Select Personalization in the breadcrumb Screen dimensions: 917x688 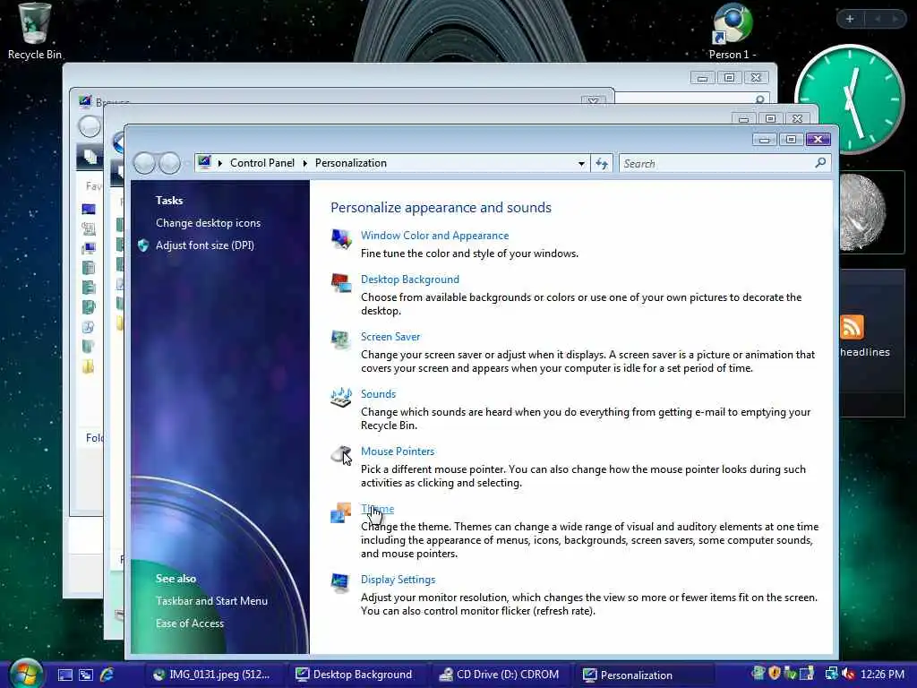point(351,163)
